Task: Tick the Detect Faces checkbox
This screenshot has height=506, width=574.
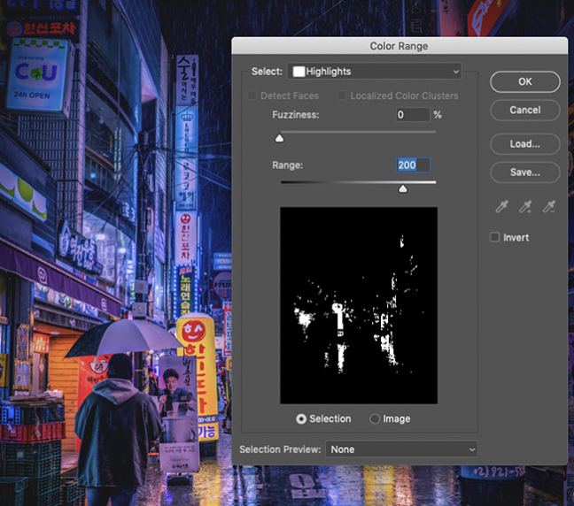Action: (252, 96)
